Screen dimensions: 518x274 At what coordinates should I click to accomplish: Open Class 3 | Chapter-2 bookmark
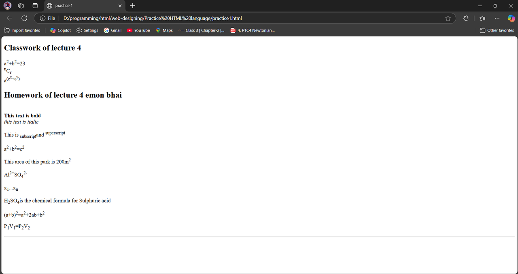(x=201, y=30)
